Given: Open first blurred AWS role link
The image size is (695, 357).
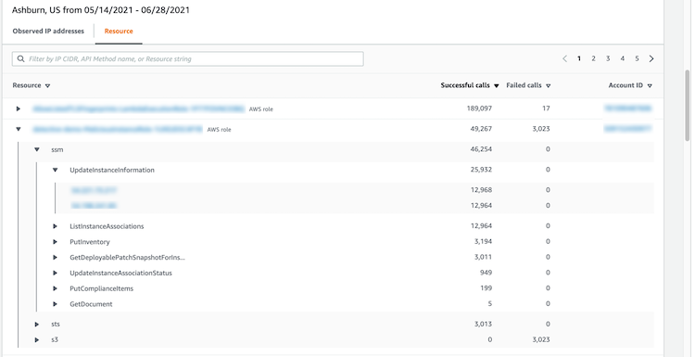Looking at the screenshot, I should [138, 108].
